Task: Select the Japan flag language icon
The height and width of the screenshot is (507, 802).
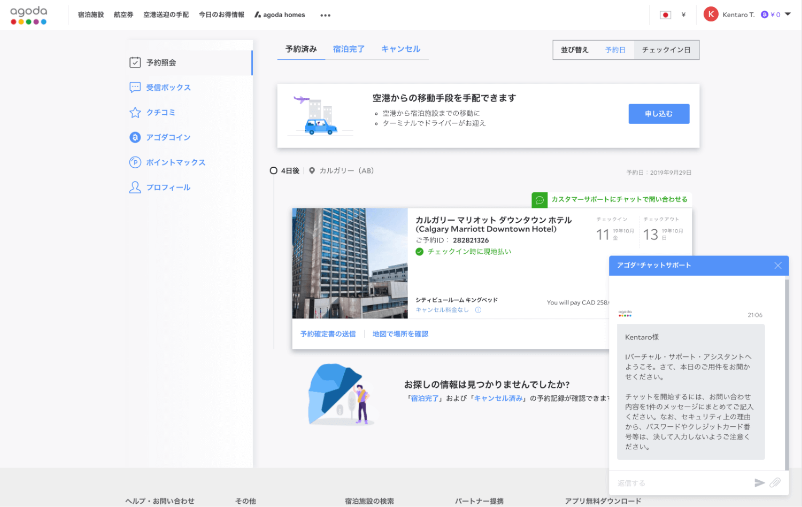Action: (665, 15)
